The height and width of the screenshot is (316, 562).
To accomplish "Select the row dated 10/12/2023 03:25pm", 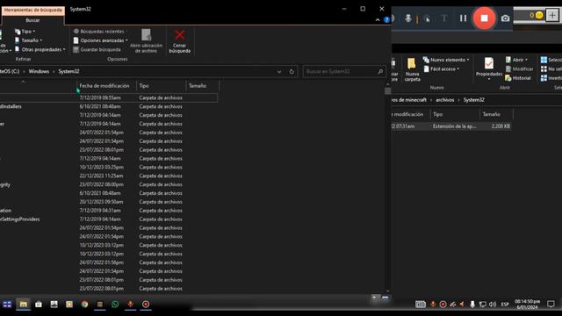I will [108, 168].
